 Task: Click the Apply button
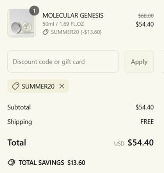tap(139, 61)
